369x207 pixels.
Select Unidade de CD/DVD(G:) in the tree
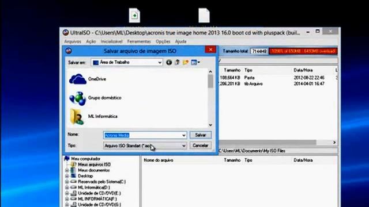(x=99, y=205)
